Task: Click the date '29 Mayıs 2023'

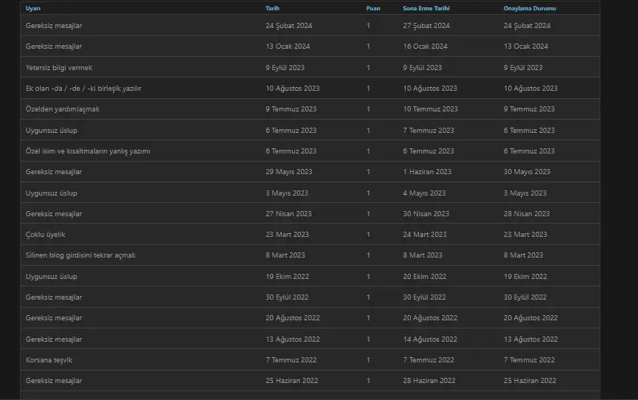Action: [x=289, y=172]
